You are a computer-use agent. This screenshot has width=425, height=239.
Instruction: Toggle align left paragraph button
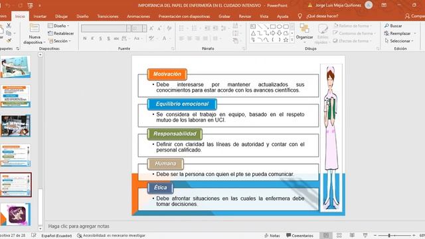click(x=181, y=39)
